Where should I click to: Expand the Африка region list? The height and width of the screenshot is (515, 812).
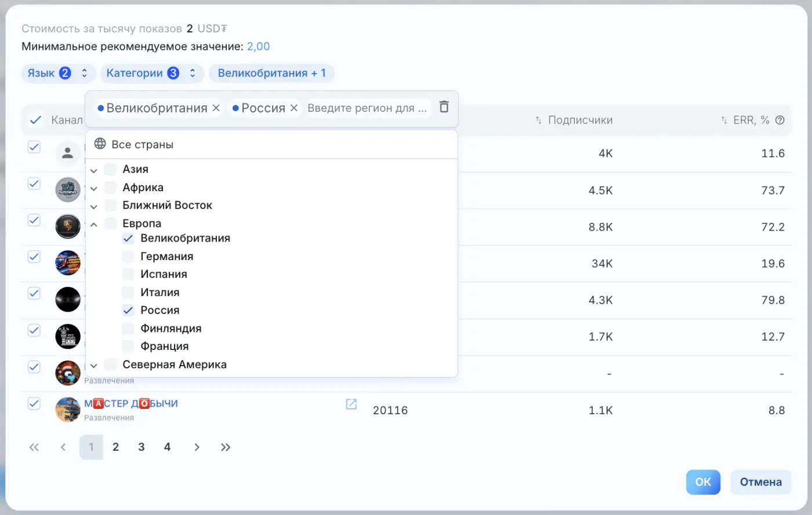coord(93,188)
